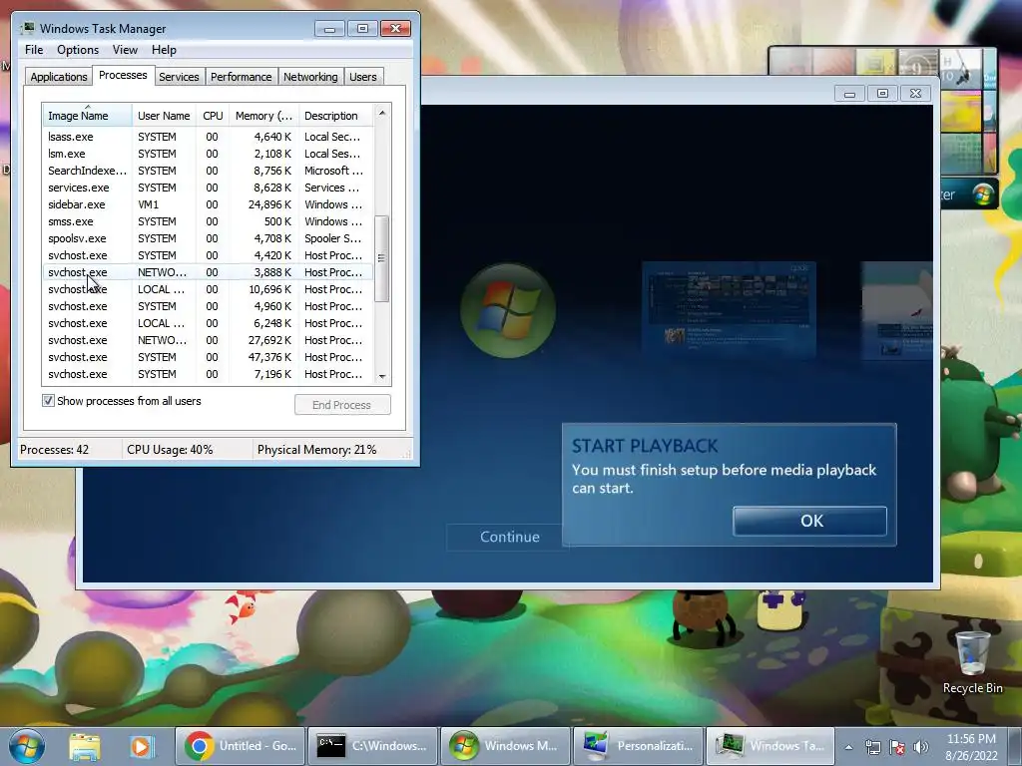Select svchost.exe using 47,376 K memory

[208, 357]
